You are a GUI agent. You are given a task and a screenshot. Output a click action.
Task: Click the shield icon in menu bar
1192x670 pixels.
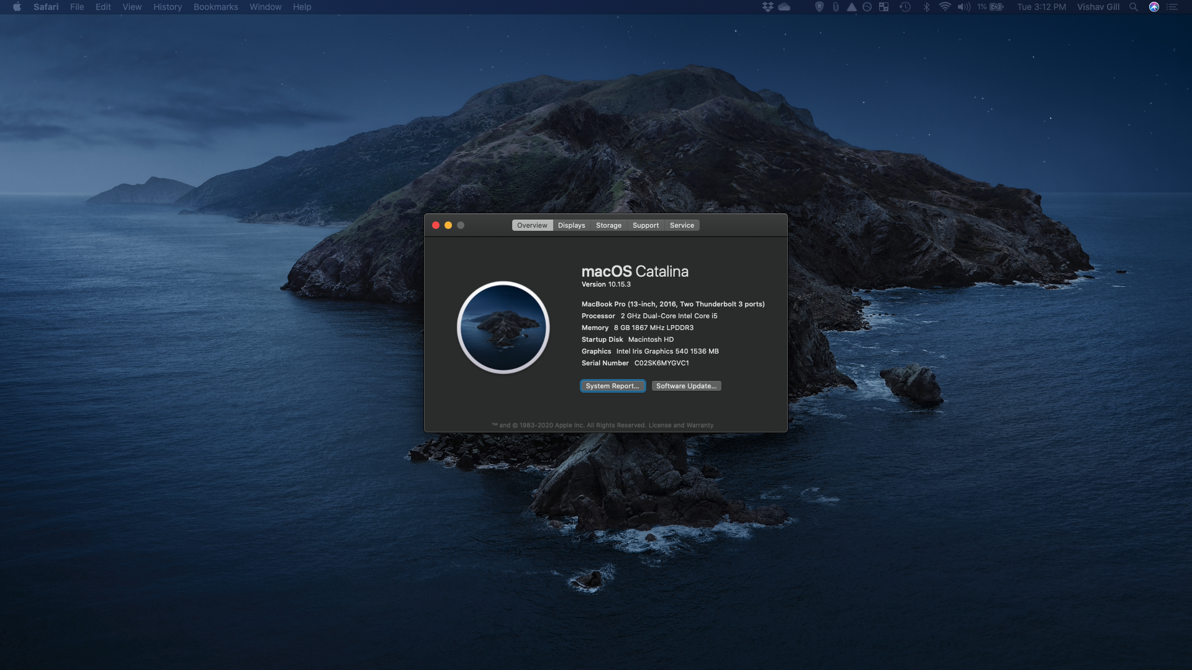point(819,7)
